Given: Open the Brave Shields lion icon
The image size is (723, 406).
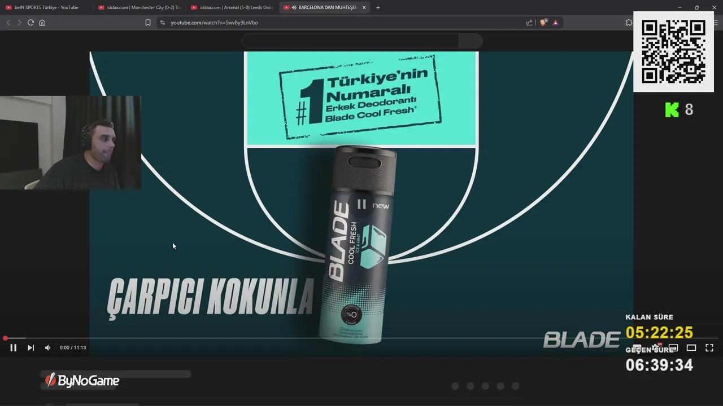Looking at the screenshot, I should (x=543, y=23).
